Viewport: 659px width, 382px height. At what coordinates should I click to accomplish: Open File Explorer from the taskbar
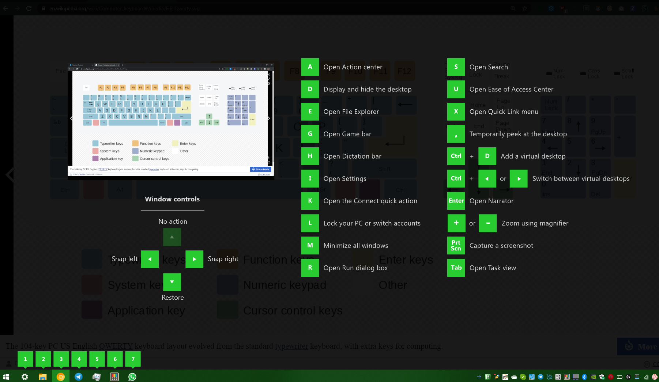tap(43, 377)
